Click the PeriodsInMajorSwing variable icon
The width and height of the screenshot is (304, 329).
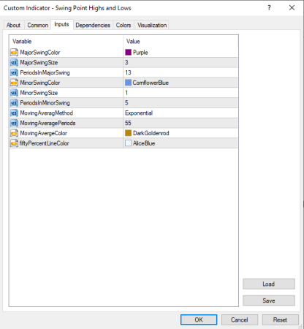14,72
